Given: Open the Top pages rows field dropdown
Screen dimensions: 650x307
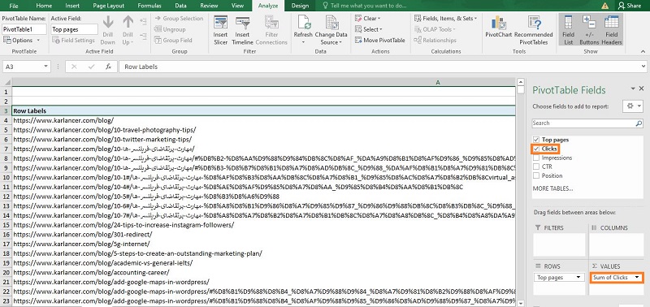Looking at the screenshot, I should pos(578,278).
